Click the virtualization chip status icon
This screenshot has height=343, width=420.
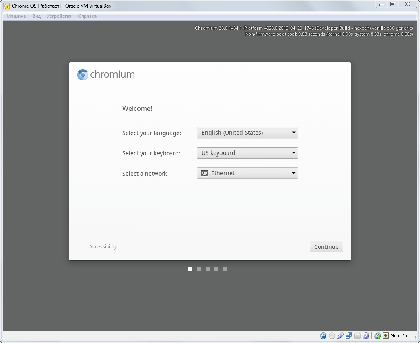(x=365, y=335)
